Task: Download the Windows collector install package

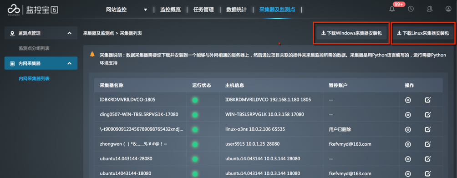Action: point(351,33)
